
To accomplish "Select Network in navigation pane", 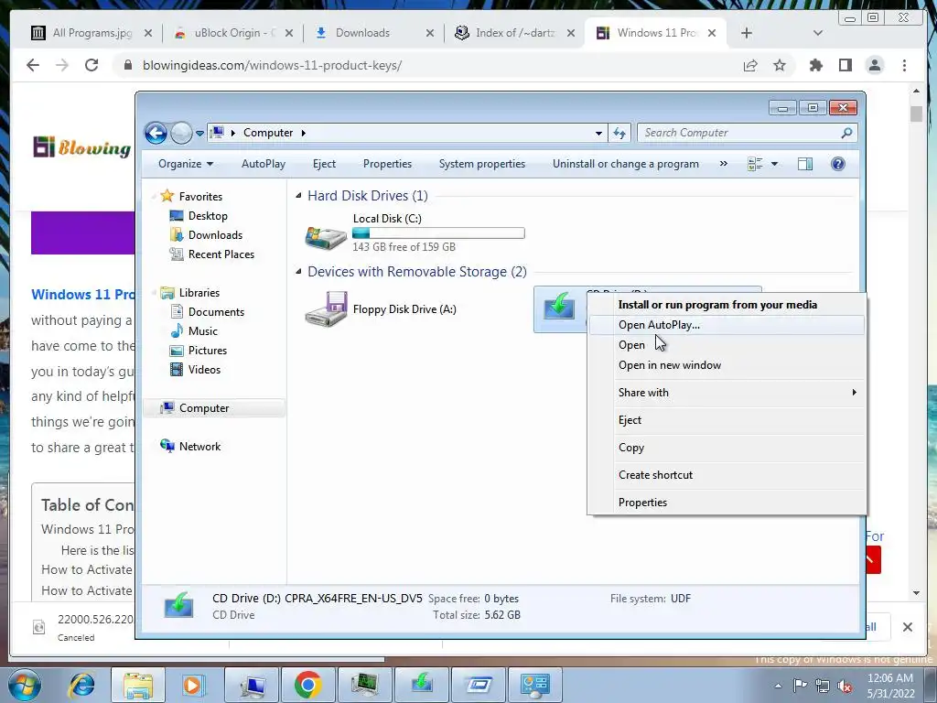I will pos(199,446).
